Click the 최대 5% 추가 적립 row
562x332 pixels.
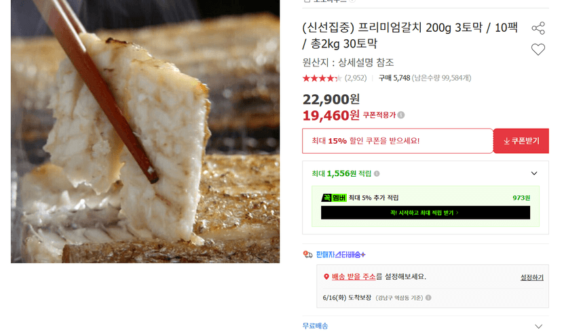426,197
